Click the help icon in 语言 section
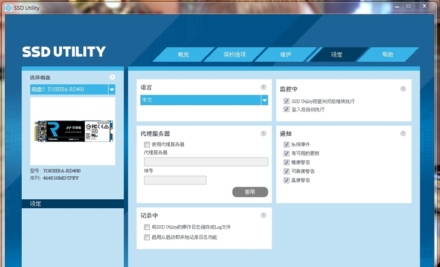This screenshot has height=267, width=440. (x=264, y=87)
